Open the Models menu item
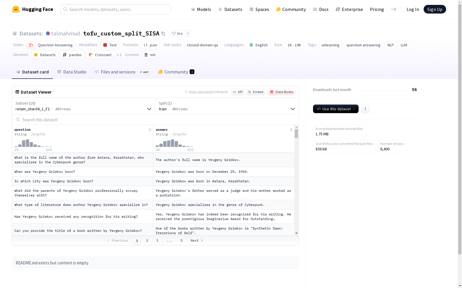Screen dimensions: 462x288 coord(201,9)
